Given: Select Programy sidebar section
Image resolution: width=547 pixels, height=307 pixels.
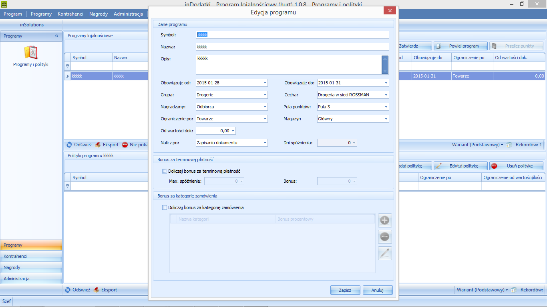Looking at the screenshot, I should [x=31, y=245].
